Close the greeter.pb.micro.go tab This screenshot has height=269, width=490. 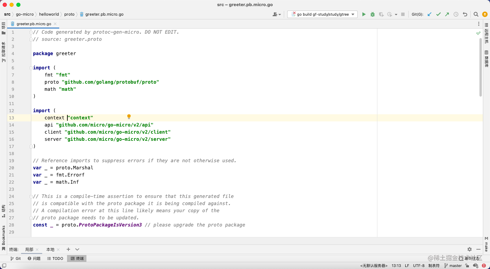click(55, 24)
